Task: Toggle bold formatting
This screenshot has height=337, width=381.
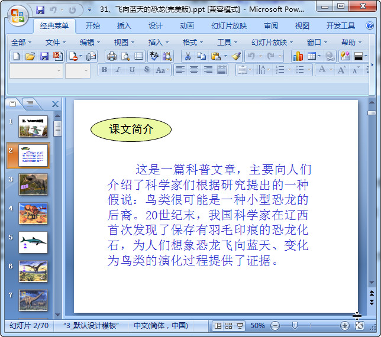Action: (x=105, y=70)
